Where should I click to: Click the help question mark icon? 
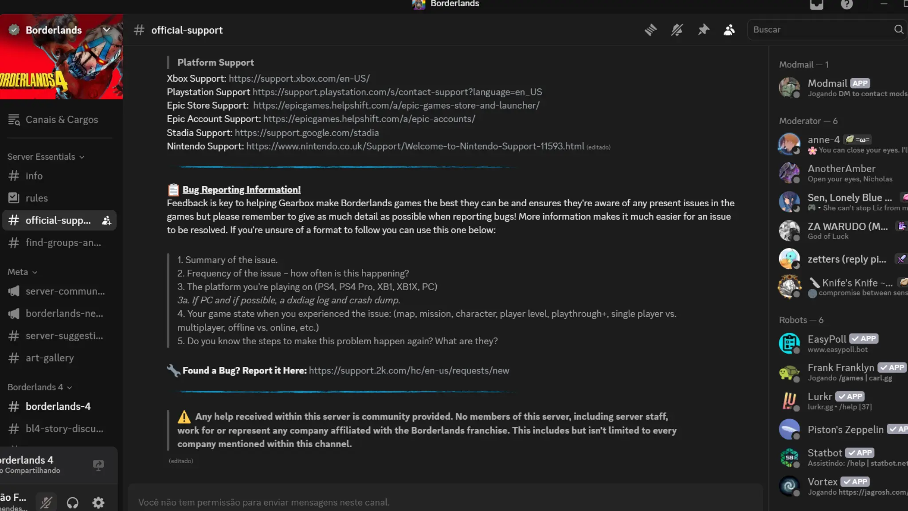coord(846,4)
